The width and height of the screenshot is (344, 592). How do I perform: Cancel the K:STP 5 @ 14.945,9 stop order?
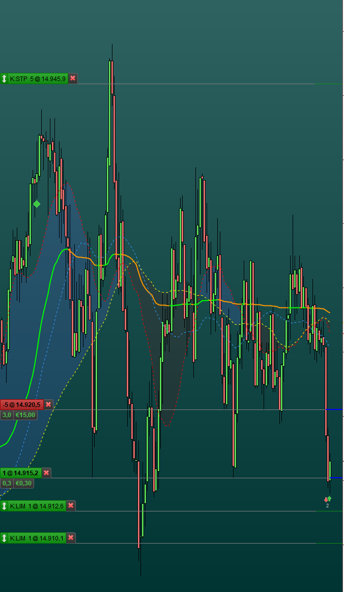(73, 79)
